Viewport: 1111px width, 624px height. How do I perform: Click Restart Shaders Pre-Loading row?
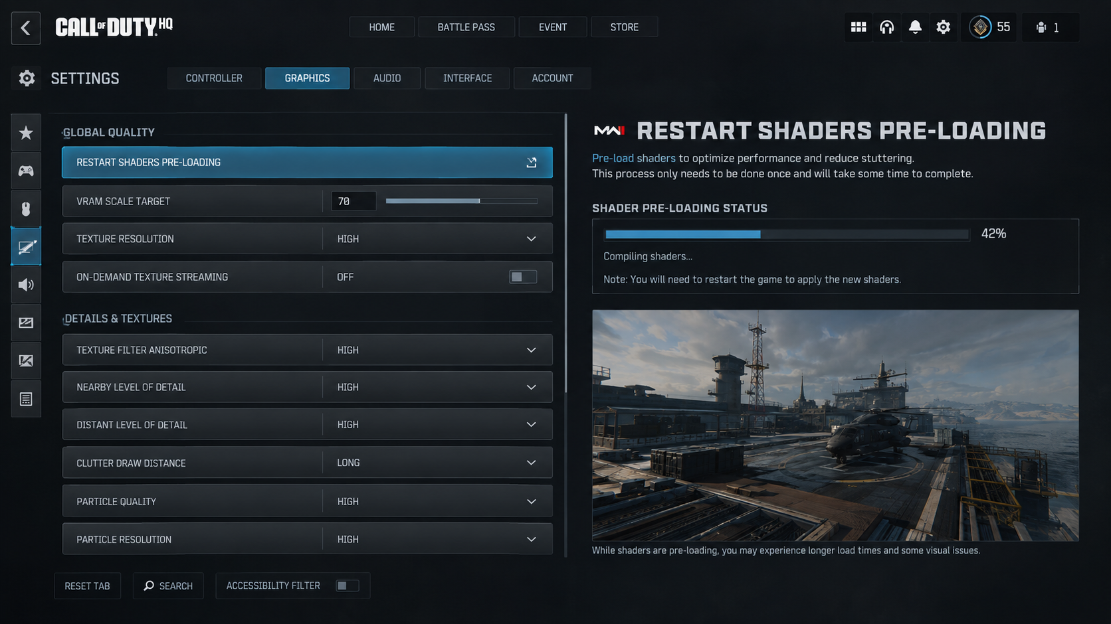(307, 163)
